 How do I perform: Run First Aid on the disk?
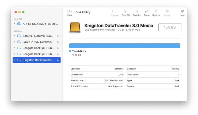click(x=126, y=11)
